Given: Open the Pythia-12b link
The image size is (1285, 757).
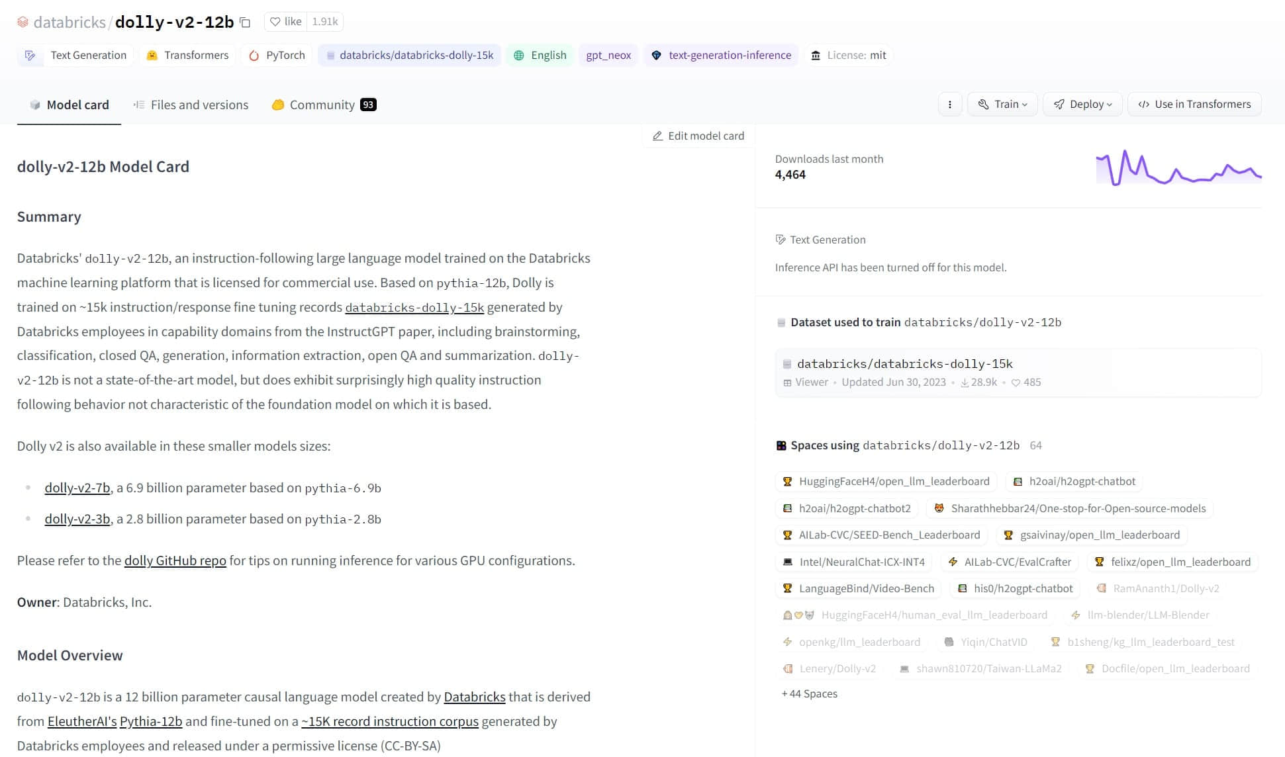Looking at the screenshot, I should click(x=151, y=721).
